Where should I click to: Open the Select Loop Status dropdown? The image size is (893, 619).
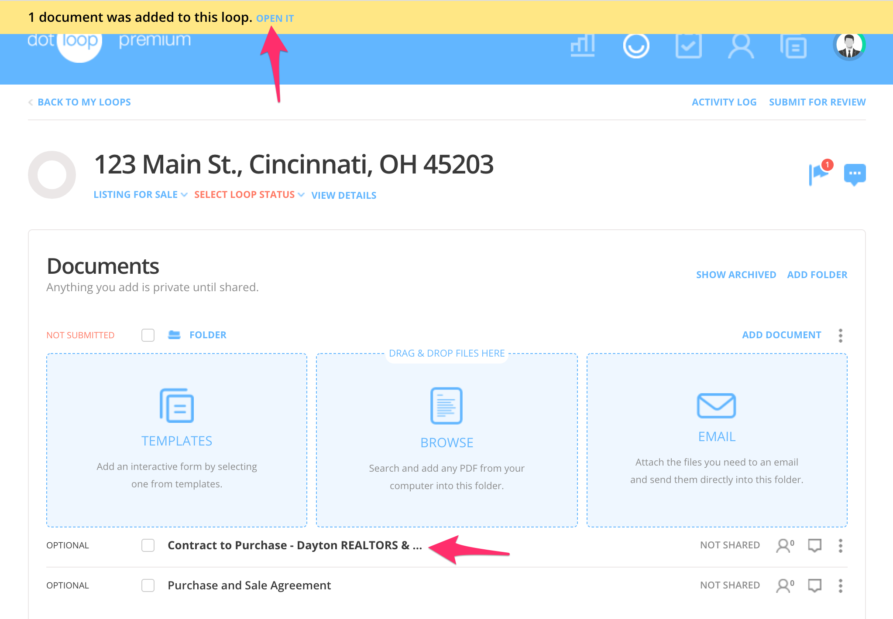point(249,194)
